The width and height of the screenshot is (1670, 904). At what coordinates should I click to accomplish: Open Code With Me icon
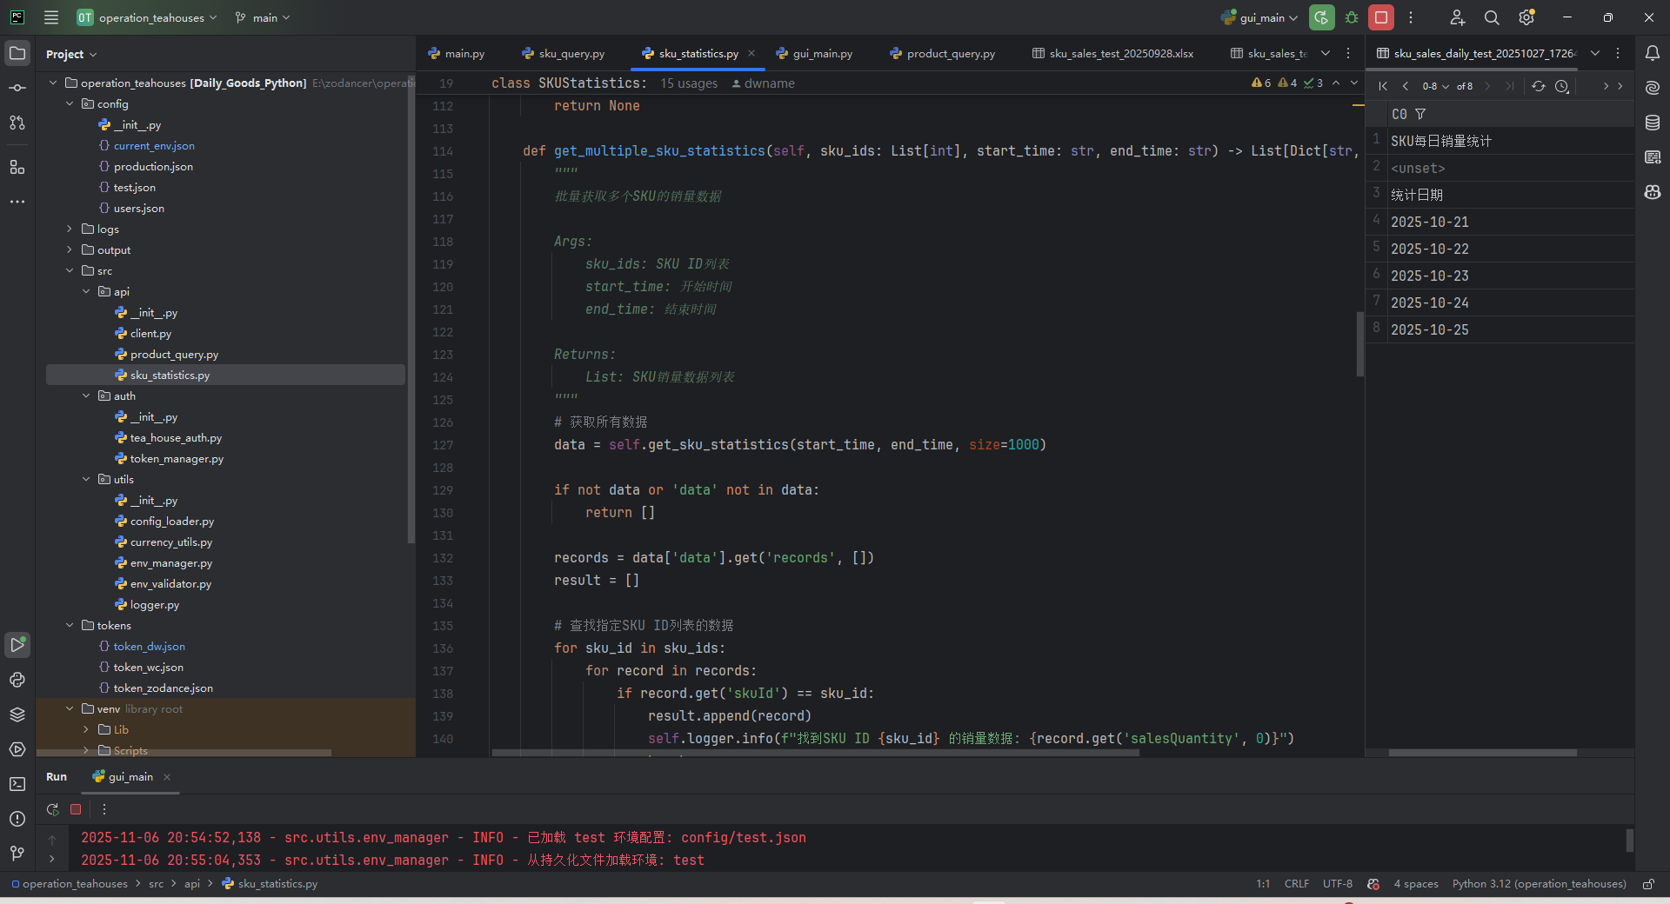tap(1458, 17)
